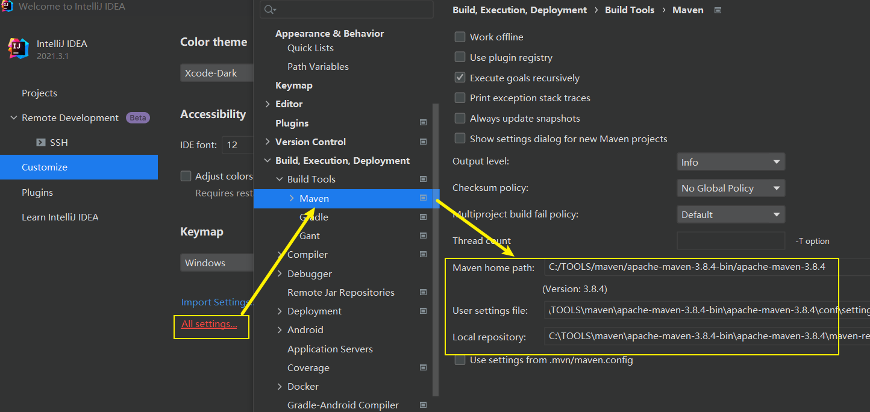This screenshot has width=870, height=412.
Task: Click the Maven home path field
Action: pos(707,267)
